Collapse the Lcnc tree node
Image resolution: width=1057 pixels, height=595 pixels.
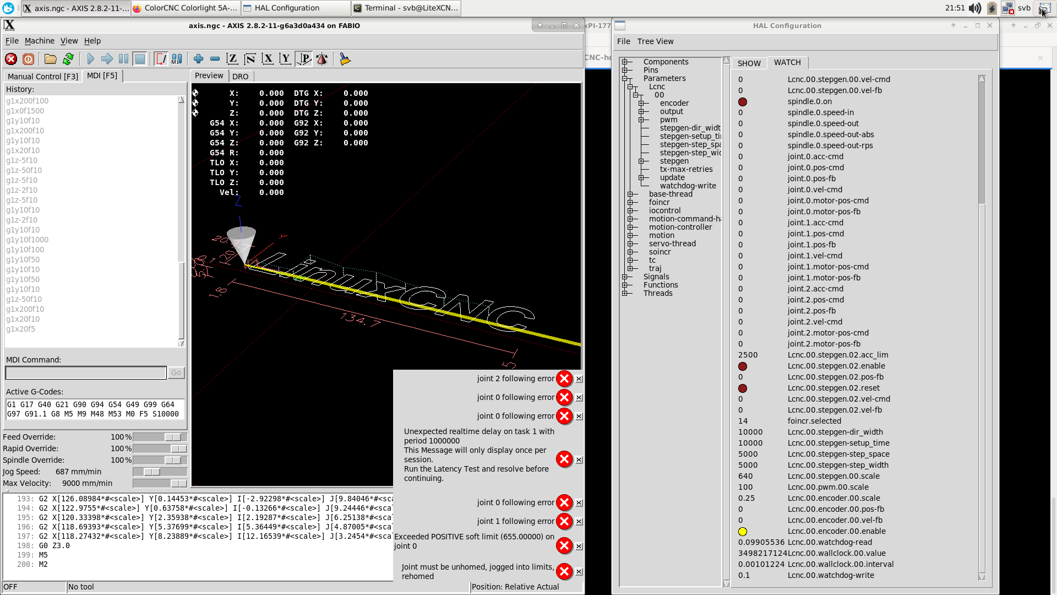click(630, 86)
